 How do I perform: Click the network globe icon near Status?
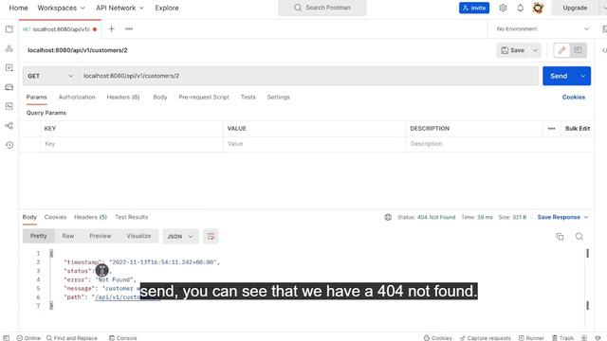pyautogui.click(x=388, y=217)
